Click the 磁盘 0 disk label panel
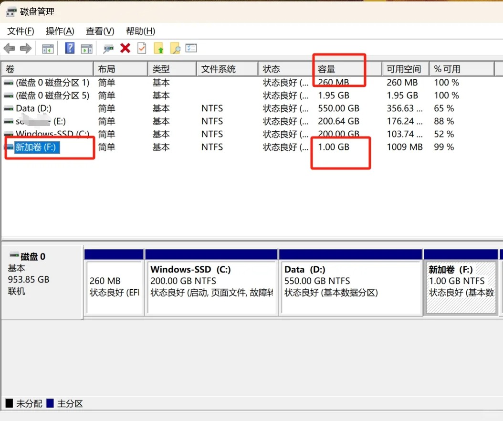The width and height of the screenshot is (503, 421). [42, 283]
